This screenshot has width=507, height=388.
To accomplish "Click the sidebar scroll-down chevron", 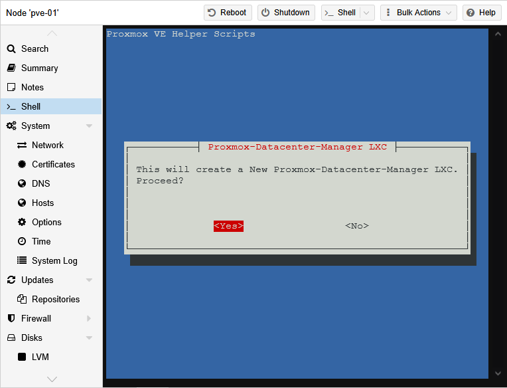I will tap(52, 379).
